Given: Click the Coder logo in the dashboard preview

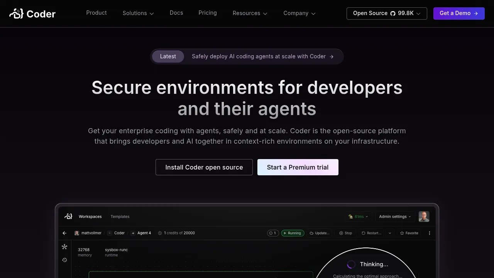Looking at the screenshot, I should pos(68,216).
